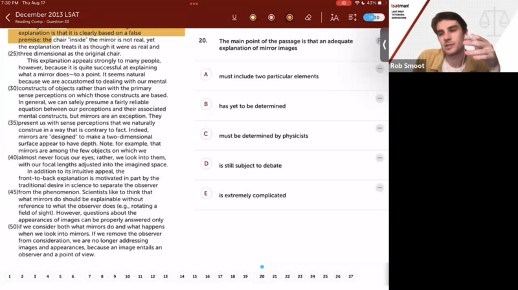Pick the yellow highlighter
518x290 pixels.
click(253, 17)
